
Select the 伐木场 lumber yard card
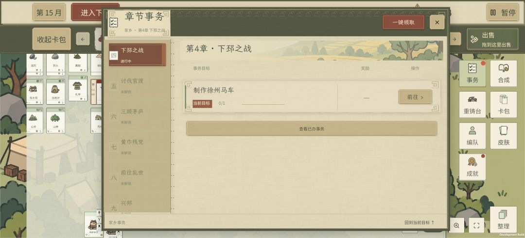35,92
